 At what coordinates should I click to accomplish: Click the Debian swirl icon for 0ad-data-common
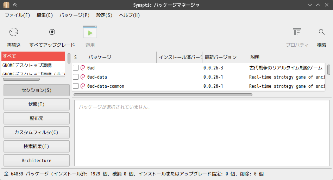click(83, 86)
